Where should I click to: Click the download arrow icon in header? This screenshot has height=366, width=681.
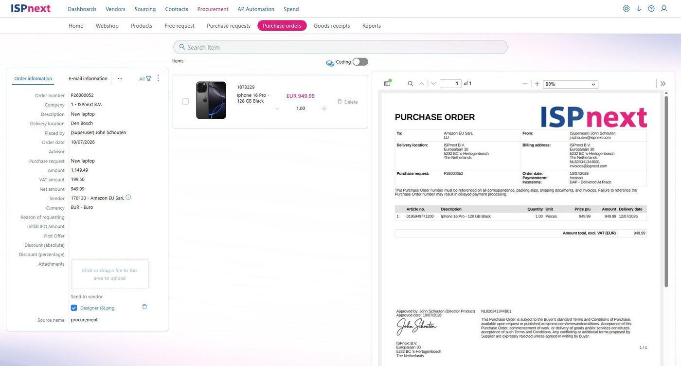639,9
